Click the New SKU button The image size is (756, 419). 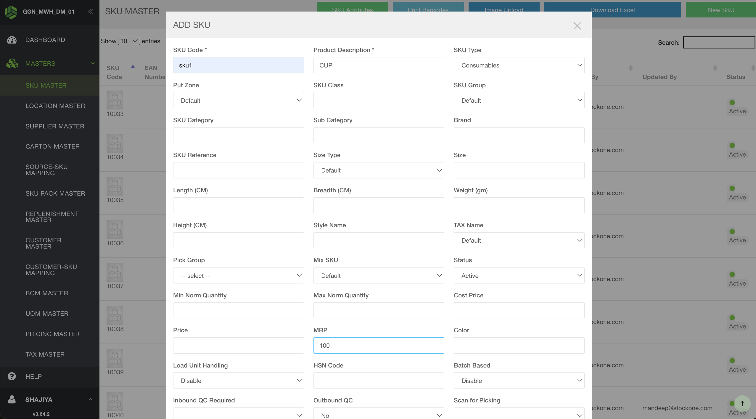[721, 10]
